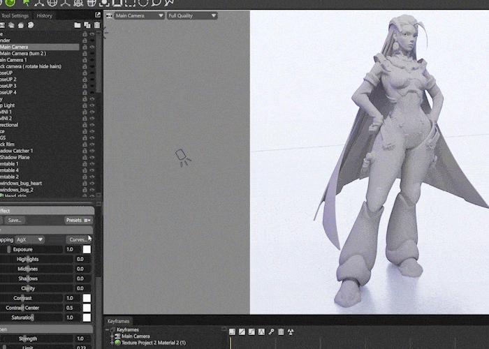489x349 pixels.
Task: Click the green material sphere icon in Keyframes tree
Action: (x=117, y=343)
